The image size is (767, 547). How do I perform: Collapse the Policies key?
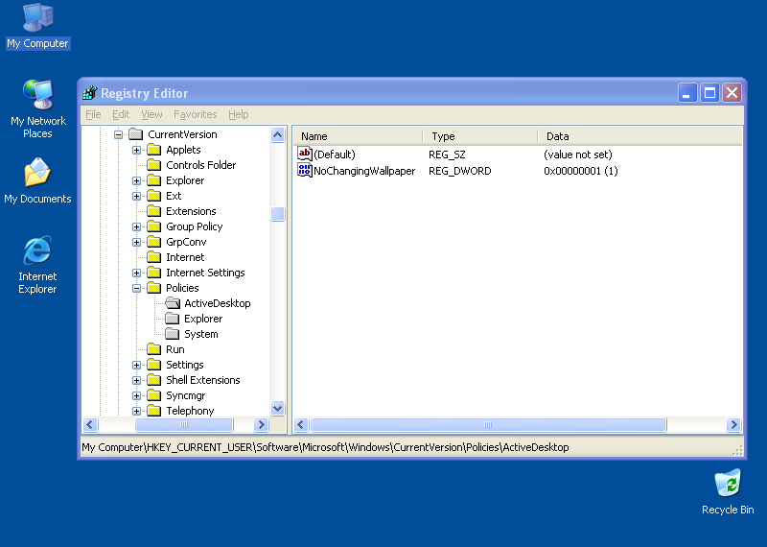pos(136,288)
